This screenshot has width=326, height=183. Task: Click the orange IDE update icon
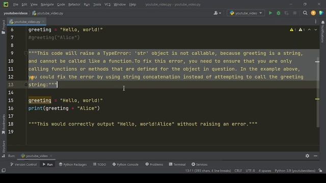click(313, 13)
